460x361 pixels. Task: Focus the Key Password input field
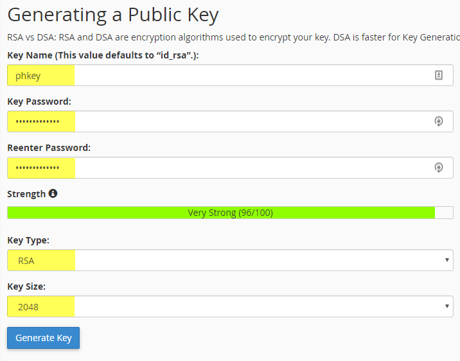[230, 121]
